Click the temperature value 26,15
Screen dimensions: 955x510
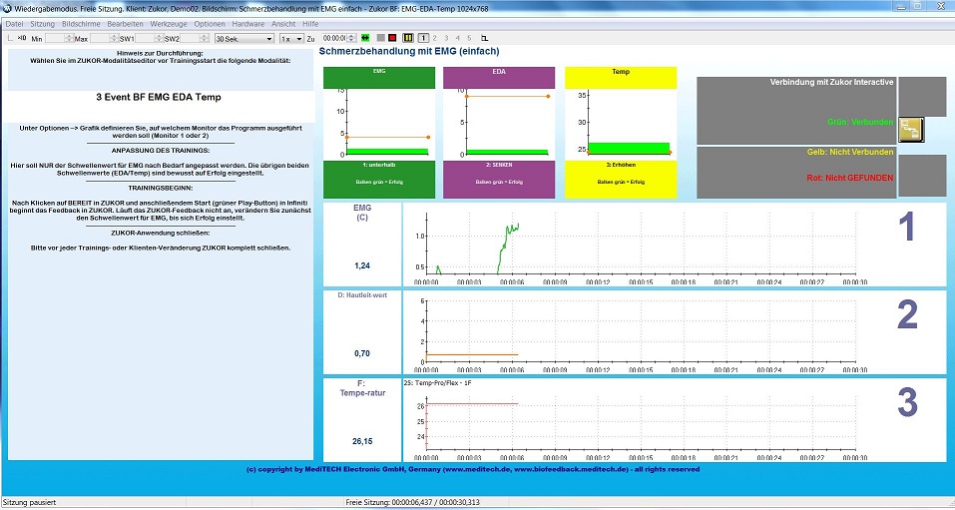click(x=362, y=441)
